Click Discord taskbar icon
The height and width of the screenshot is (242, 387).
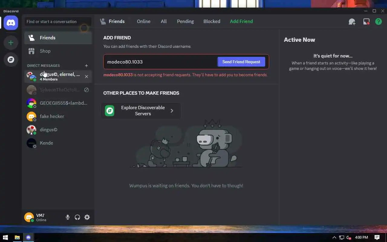coord(28,237)
